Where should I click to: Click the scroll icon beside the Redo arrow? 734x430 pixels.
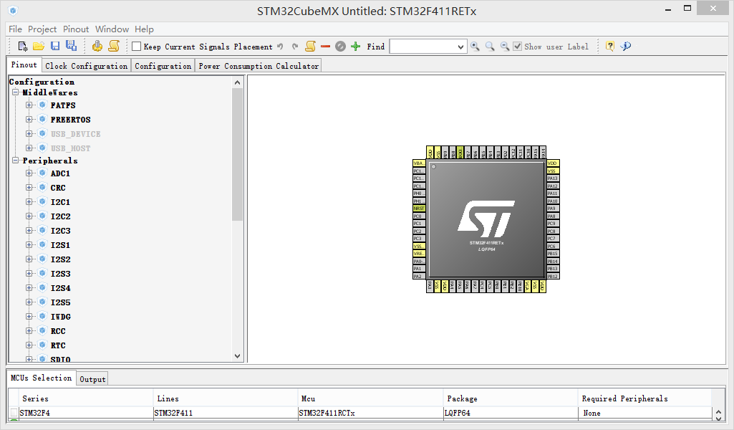click(x=310, y=46)
